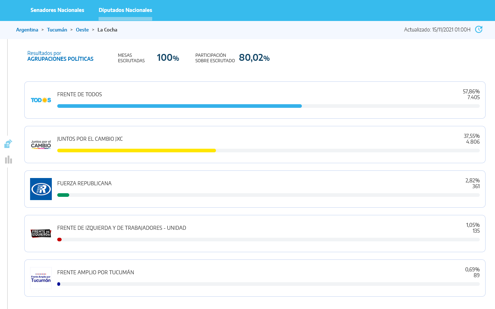
Task: Refresh results with the reload icon
Action: [x=479, y=29]
